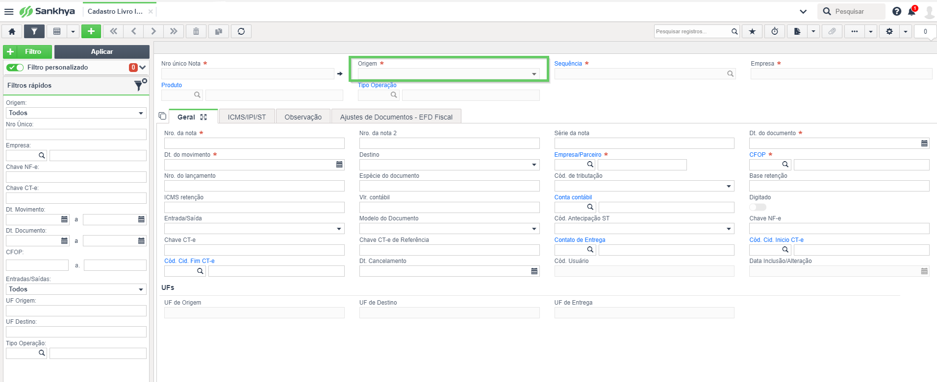The width and height of the screenshot is (937, 382).
Task: Duplicate the current record
Action: click(219, 31)
